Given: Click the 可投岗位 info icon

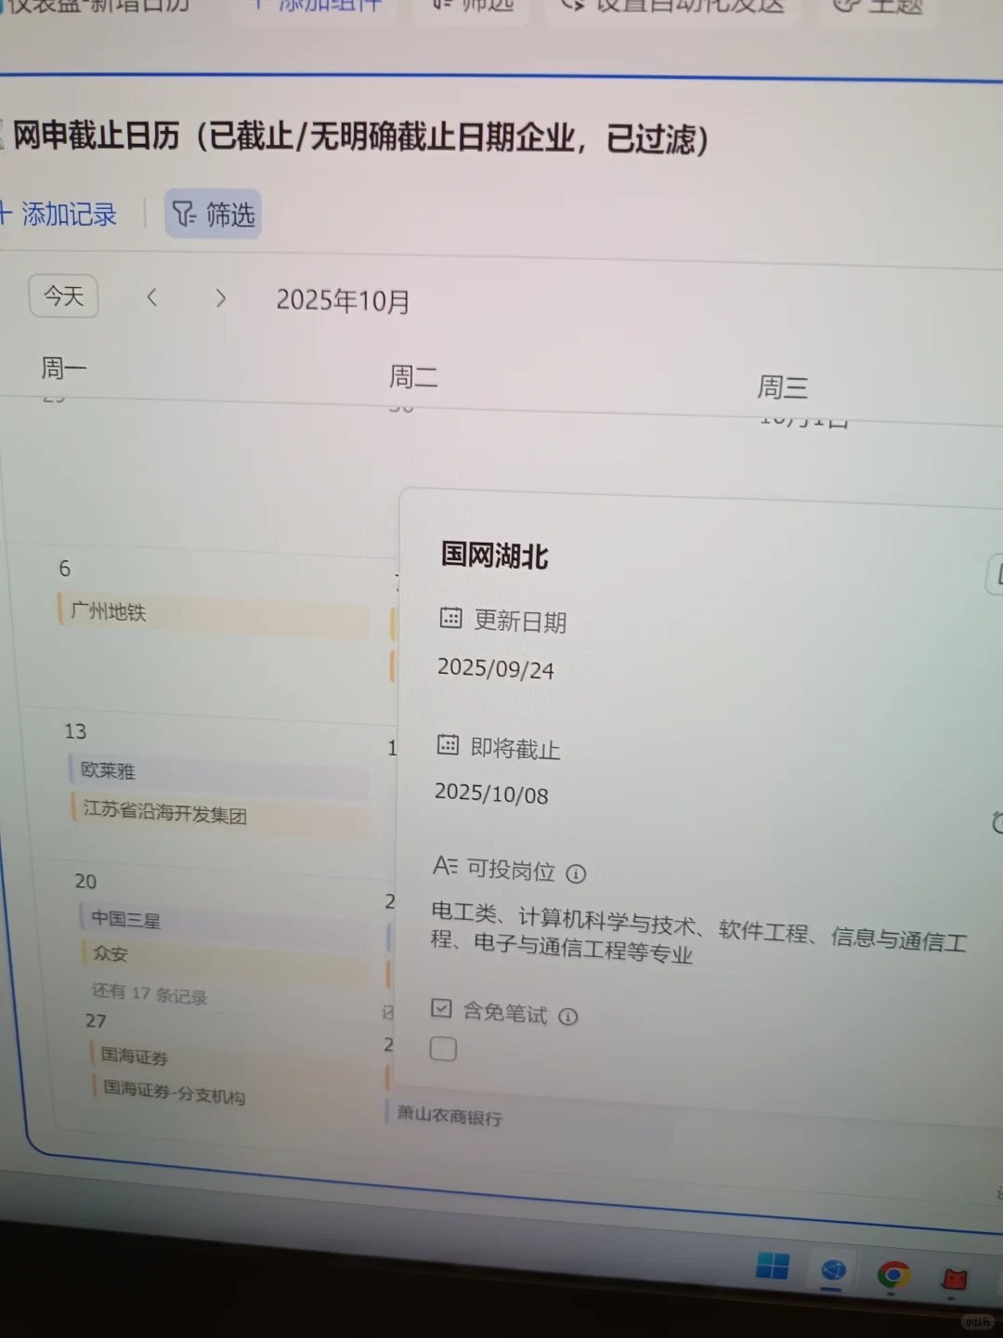Looking at the screenshot, I should point(576,873).
